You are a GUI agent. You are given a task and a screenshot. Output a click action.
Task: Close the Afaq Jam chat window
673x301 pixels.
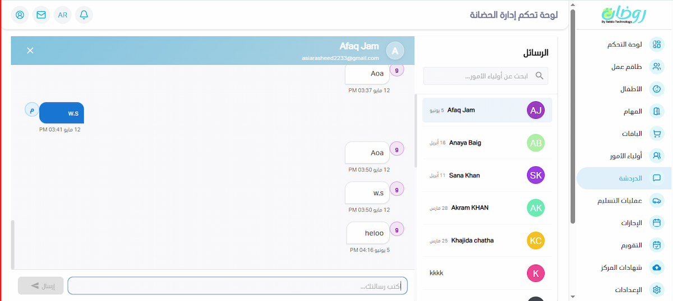point(30,50)
